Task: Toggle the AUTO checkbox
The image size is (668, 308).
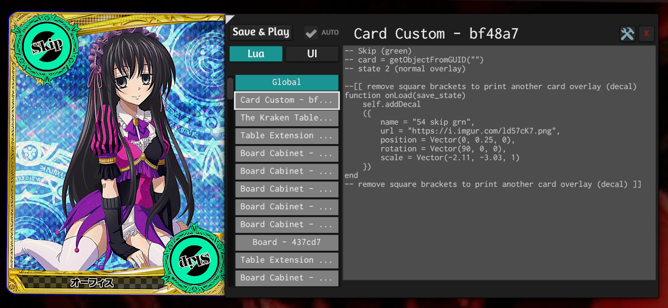Action: [311, 33]
